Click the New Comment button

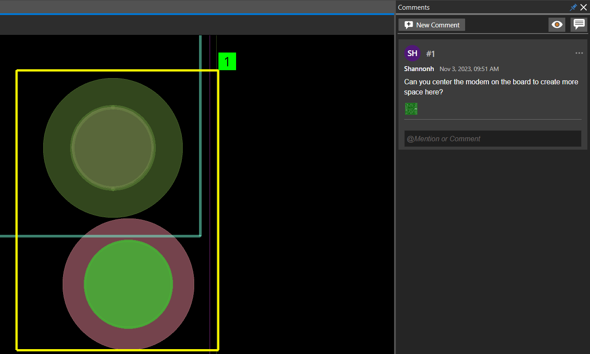[432, 25]
